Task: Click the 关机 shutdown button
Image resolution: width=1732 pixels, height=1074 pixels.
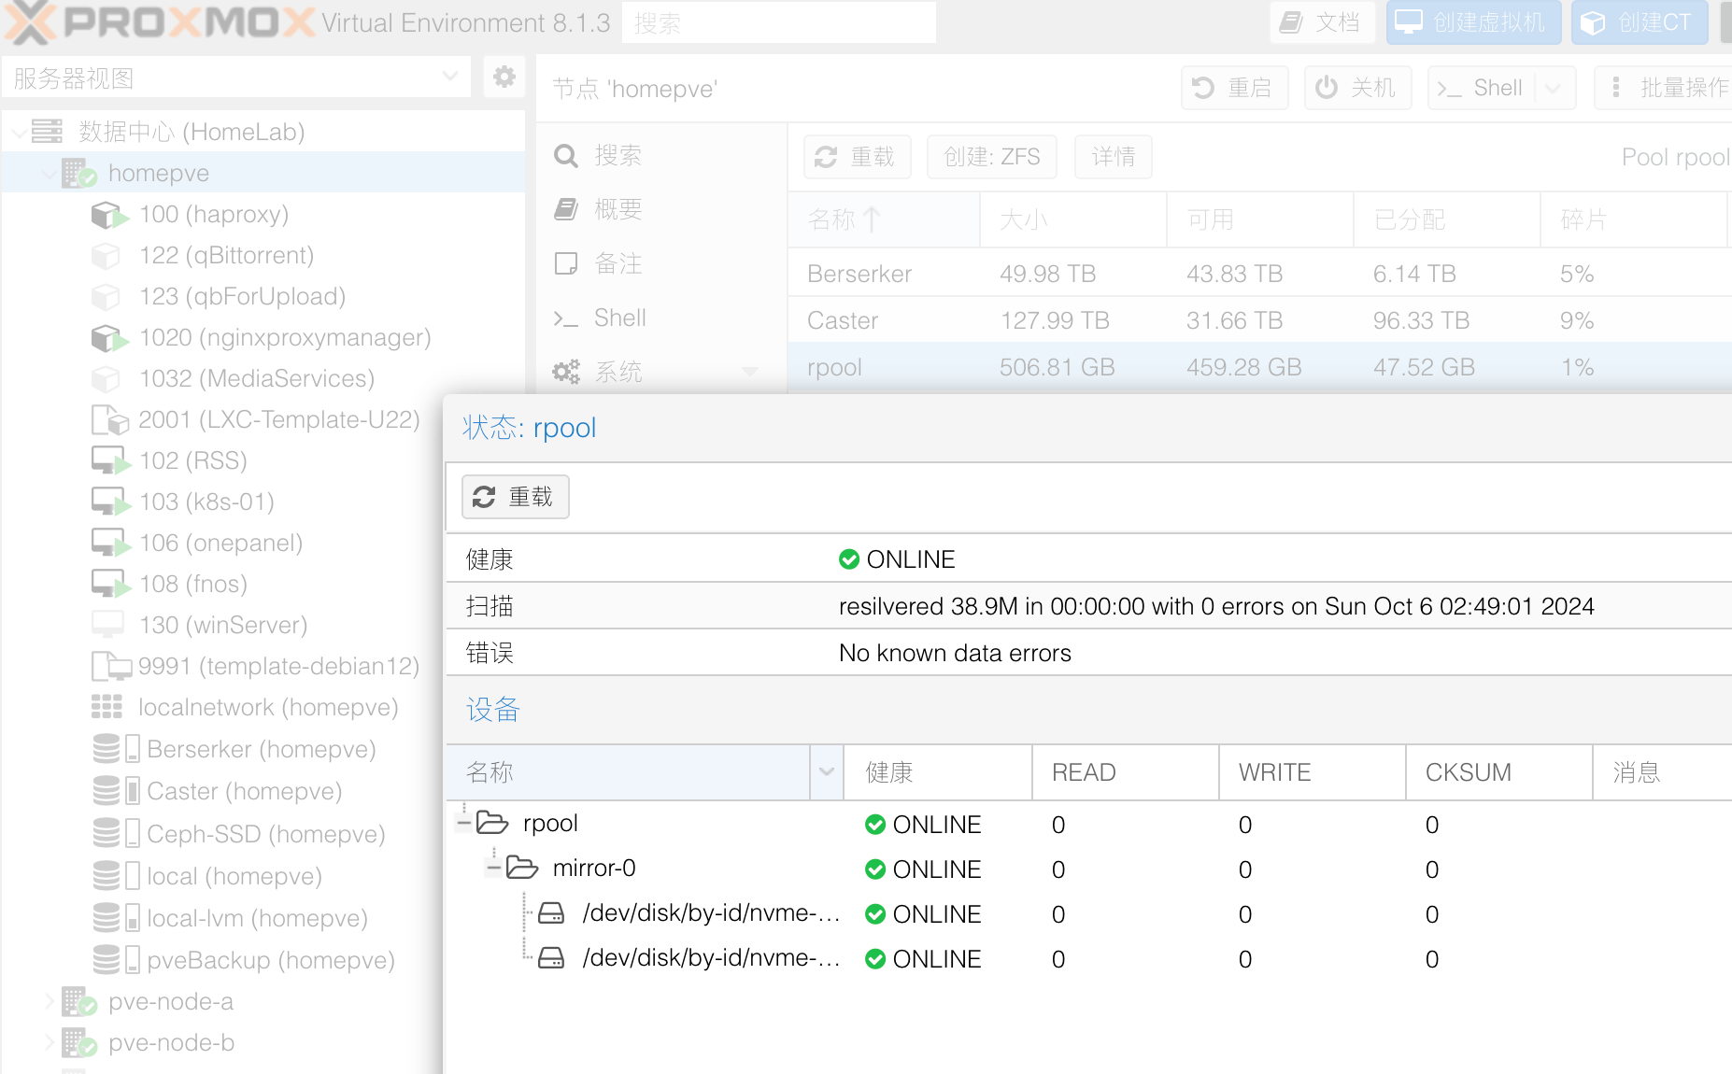Action: (1357, 88)
